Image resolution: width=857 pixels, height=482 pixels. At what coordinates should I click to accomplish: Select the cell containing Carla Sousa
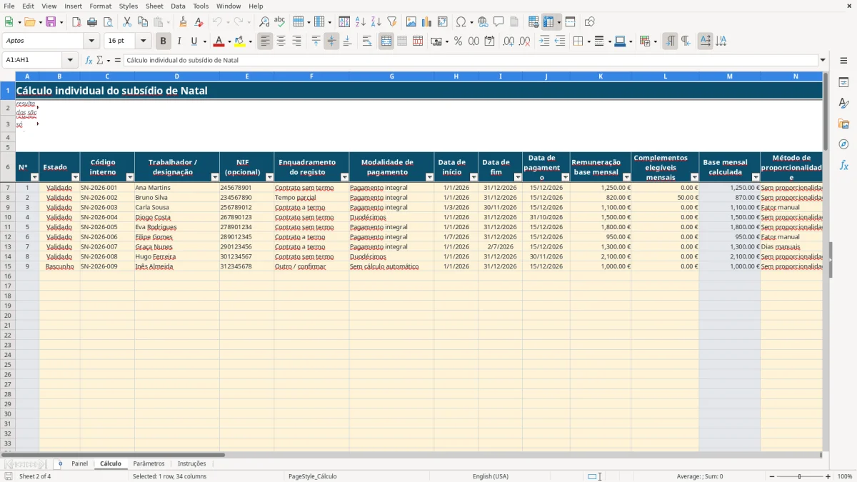[176, 207]
